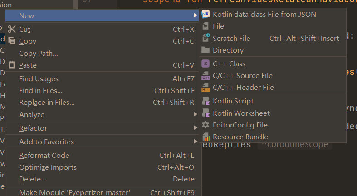Create Kotlin data class File from JSON
The height and width of the screenshot is (196, 357).
pos(273,15)
